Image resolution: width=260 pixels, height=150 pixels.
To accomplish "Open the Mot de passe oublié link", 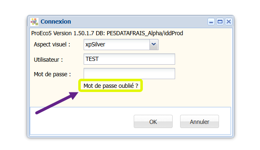I will (x=111, y=86).
